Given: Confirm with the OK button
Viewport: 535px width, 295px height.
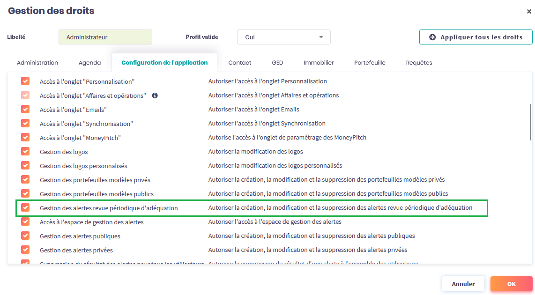Looking at the screenshot, I should click(511, 284).
